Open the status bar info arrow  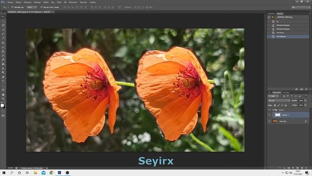[x=47, y=168]
